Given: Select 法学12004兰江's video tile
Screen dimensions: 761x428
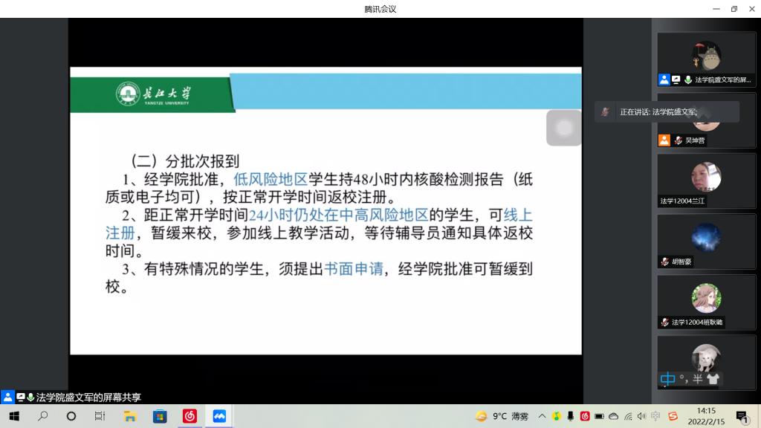Looking at the screenshot, I should 706,178.
